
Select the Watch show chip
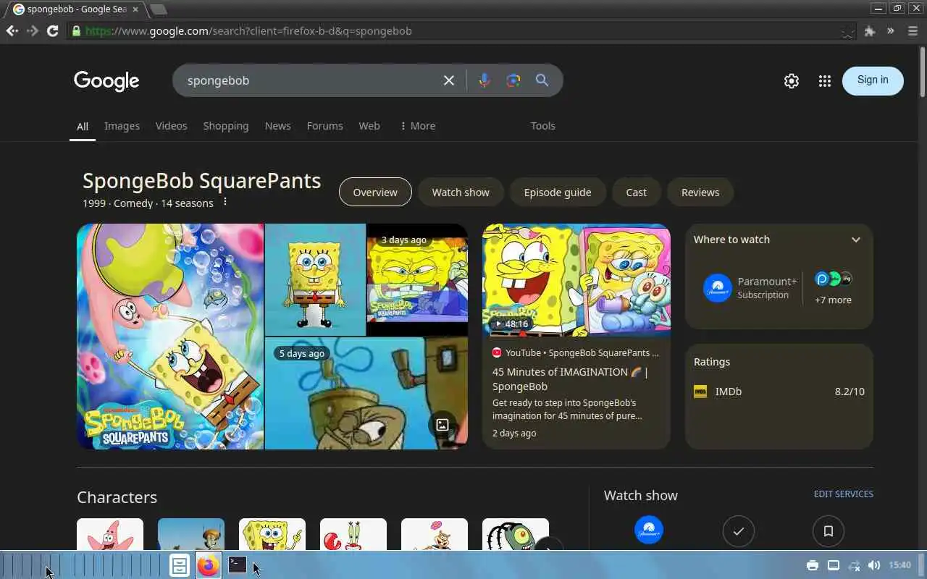point(461,192)
